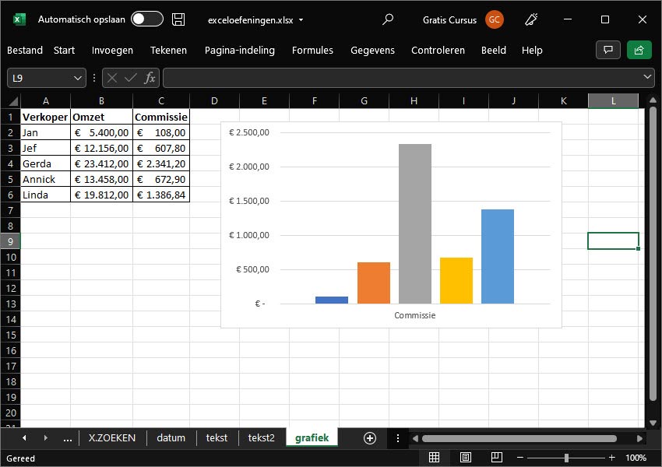
Task: Switch to the datum sheet tab
Action: (171, 438)
